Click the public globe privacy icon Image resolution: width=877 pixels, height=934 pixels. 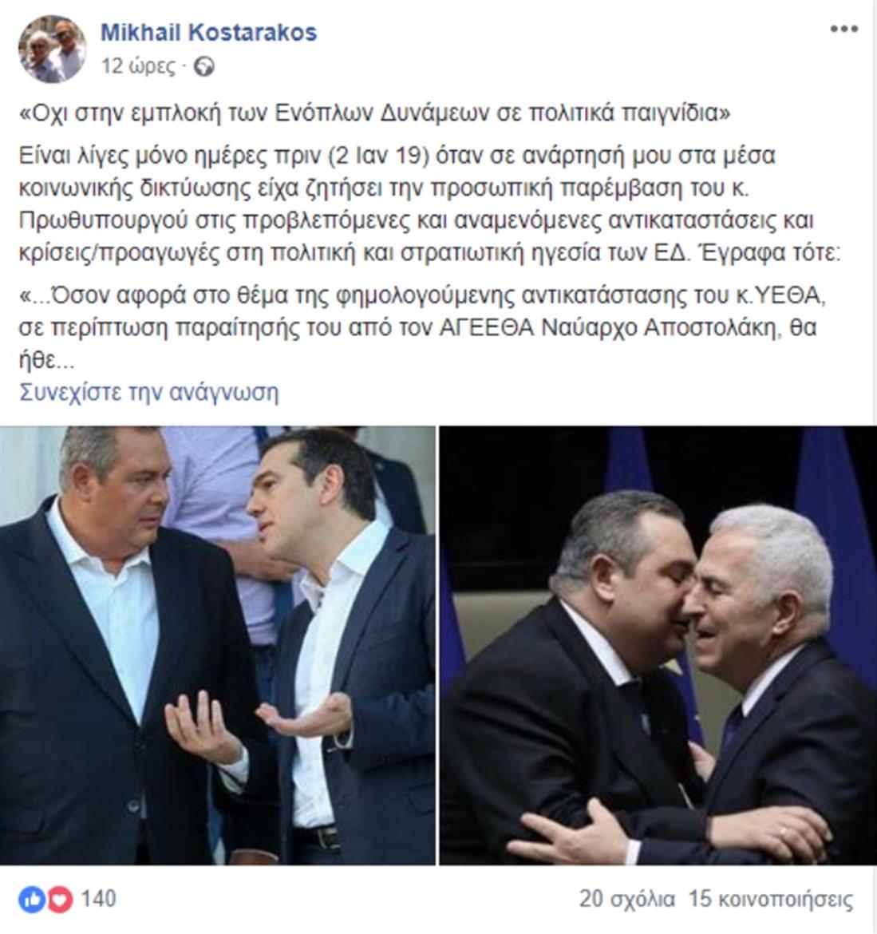[203, 67]
